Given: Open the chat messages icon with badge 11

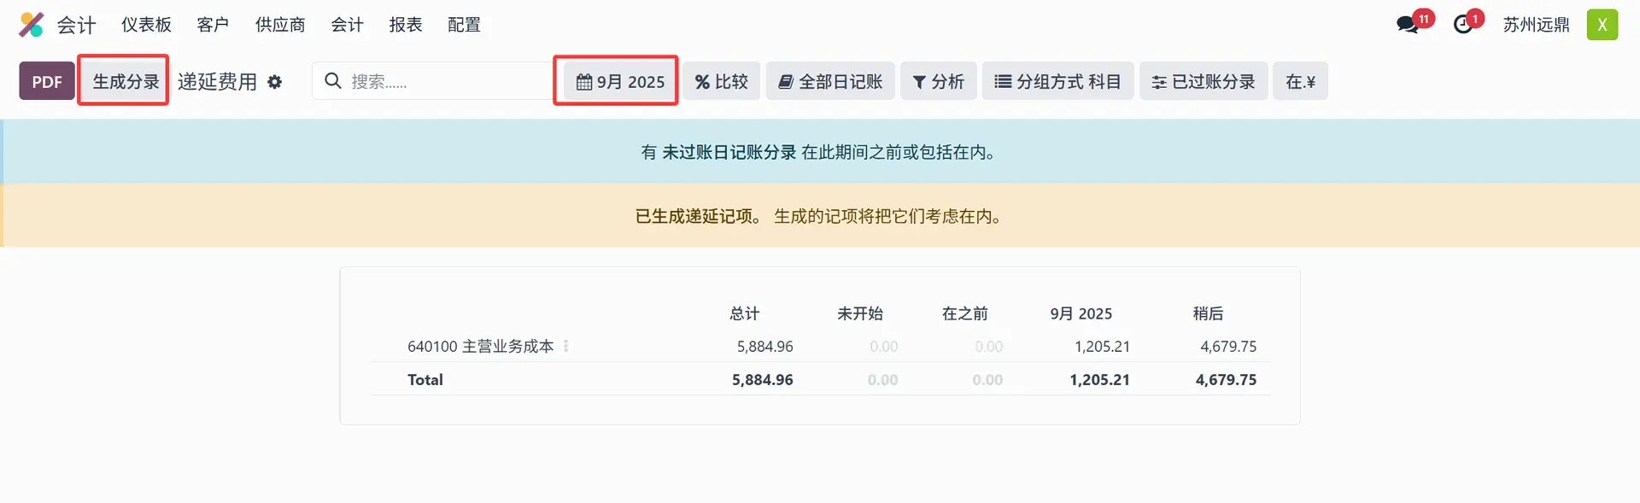Looking at the screenshot, I should point(1408,25).
